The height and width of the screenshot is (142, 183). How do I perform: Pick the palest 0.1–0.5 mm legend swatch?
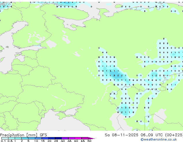(x=5, y=138)
